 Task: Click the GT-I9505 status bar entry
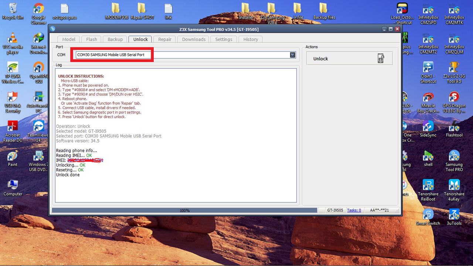[335, 210]
